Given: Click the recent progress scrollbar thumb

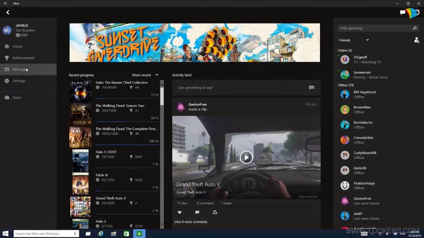Looking at the screenshot, I should click(162, 96).
